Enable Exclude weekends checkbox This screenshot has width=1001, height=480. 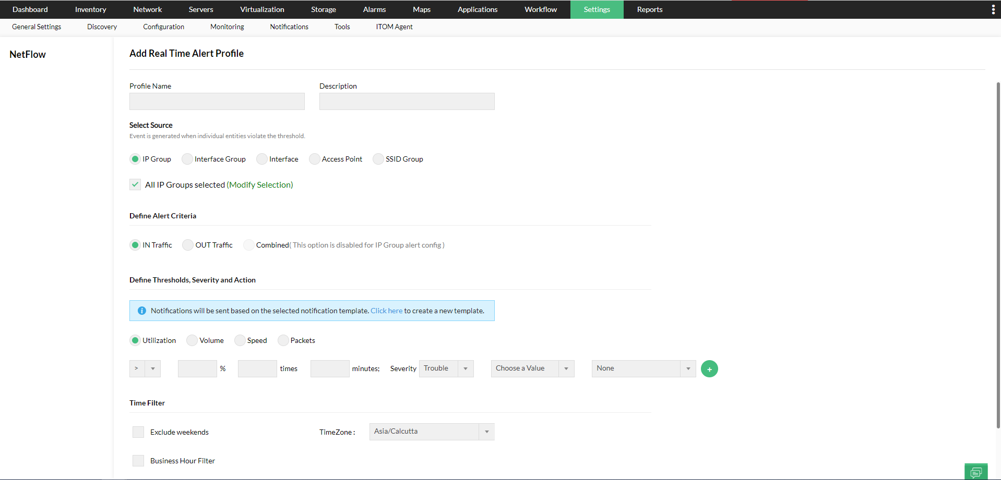click(138, 432)
